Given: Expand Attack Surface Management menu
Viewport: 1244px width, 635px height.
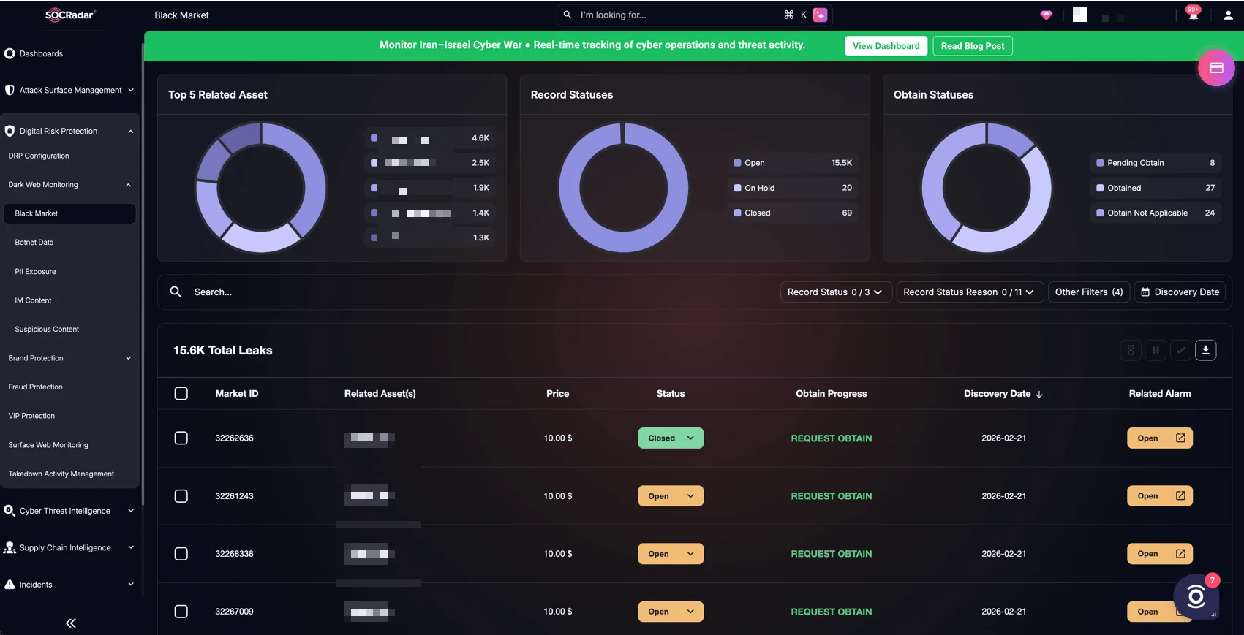Looking at the screenshot, I should (69, 91).
